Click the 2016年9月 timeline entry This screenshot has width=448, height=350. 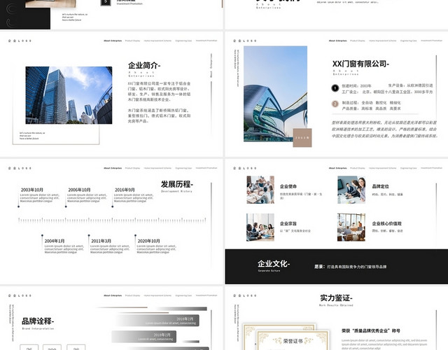(x=134, y=195)
